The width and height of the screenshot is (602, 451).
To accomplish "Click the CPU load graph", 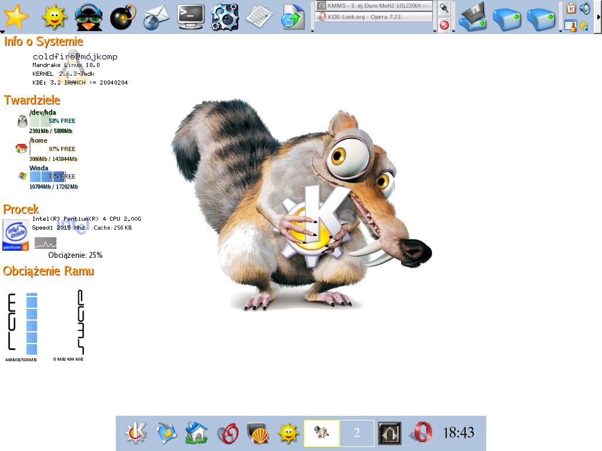I will 45,243.
